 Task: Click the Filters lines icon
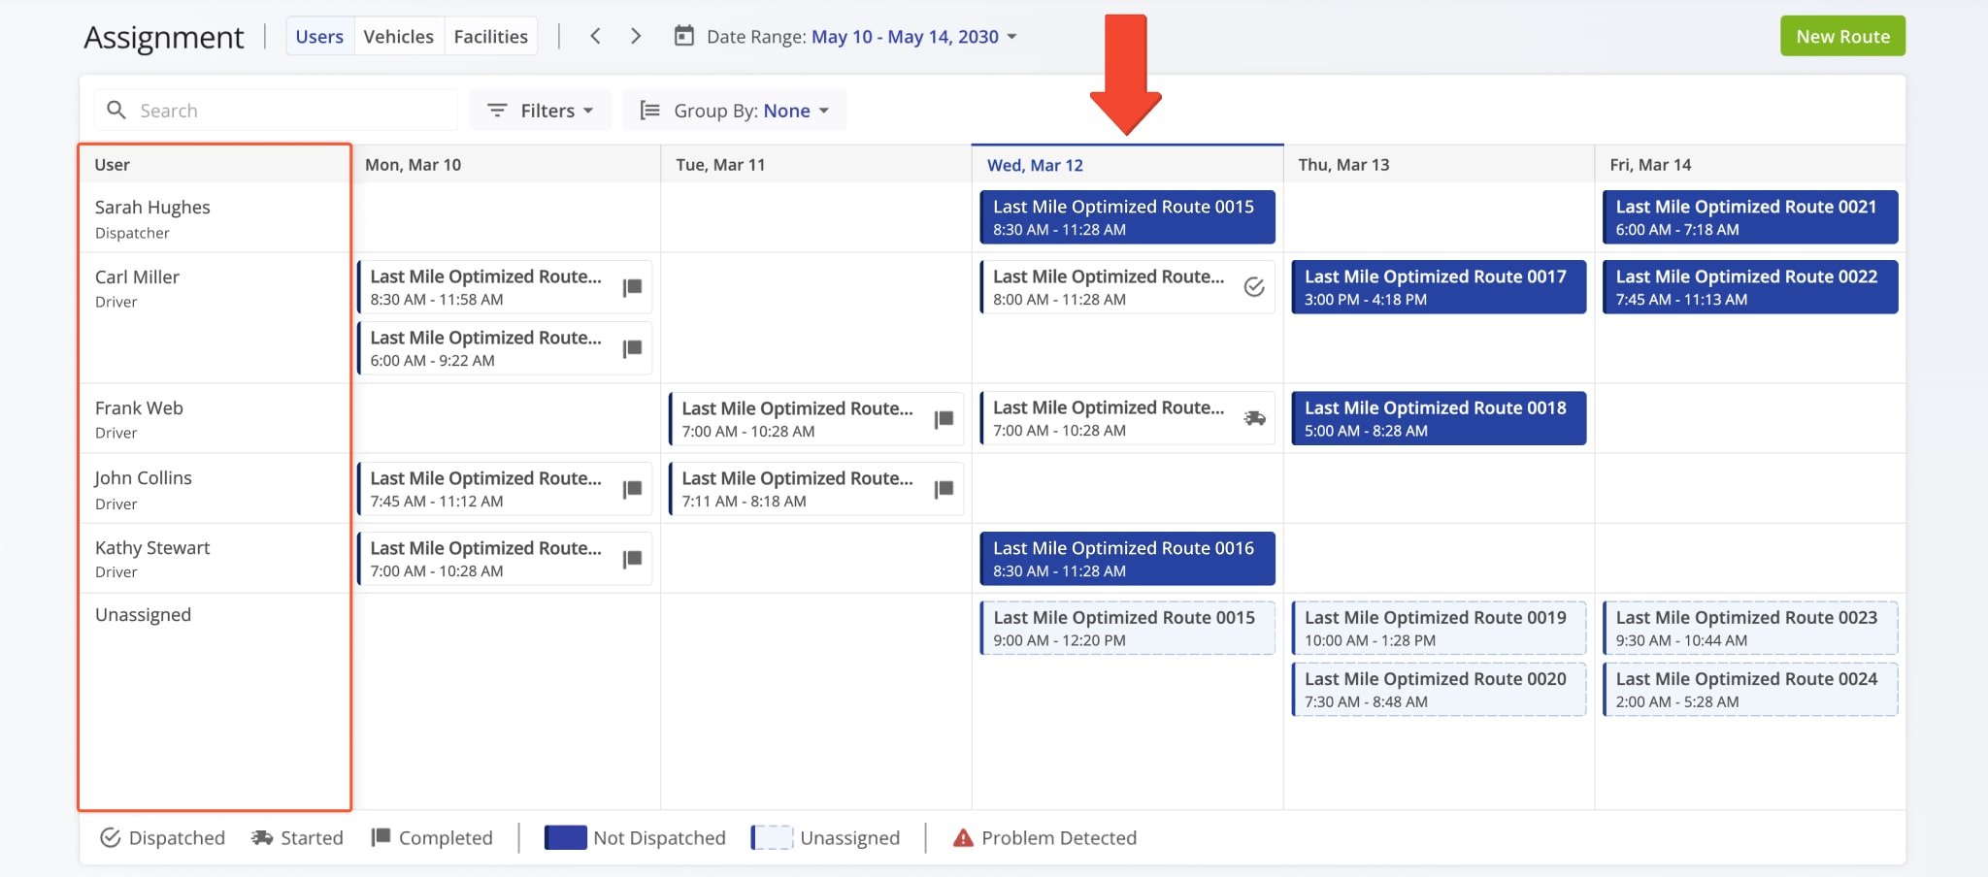(x=497, y=111)
